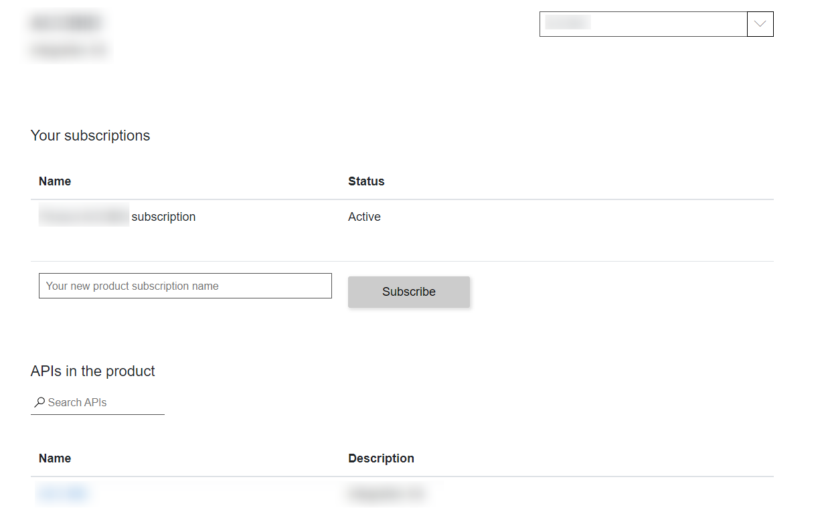
Task: Click the Active status of the subscription
Action: 364,217
